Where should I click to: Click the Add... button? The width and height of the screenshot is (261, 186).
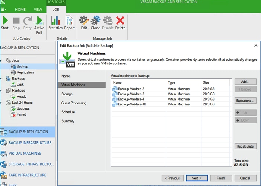tap(245, 82)
